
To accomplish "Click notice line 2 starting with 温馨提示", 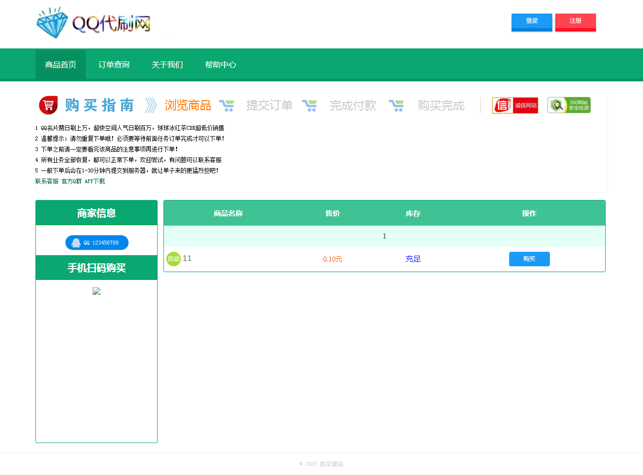I will [x=130, y=138].
